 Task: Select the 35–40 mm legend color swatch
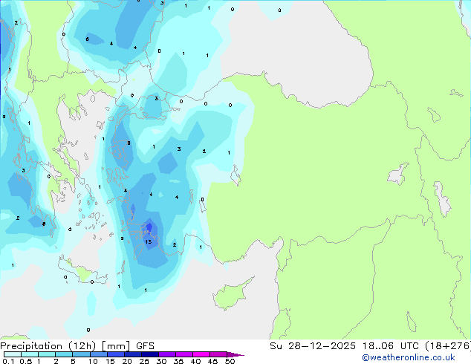click(x=184, y=354)
